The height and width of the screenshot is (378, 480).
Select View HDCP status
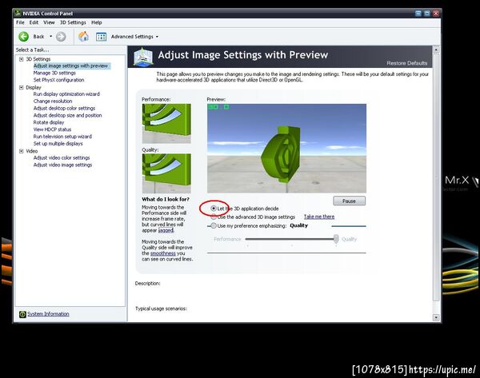pos(52,129)
